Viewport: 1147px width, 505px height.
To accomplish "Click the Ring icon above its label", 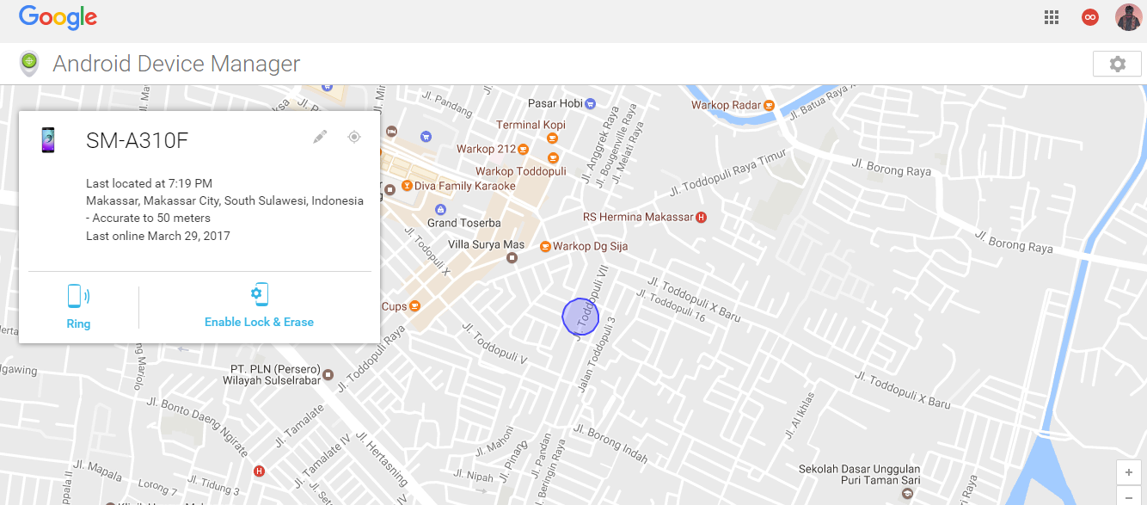I will coord(78,295).
